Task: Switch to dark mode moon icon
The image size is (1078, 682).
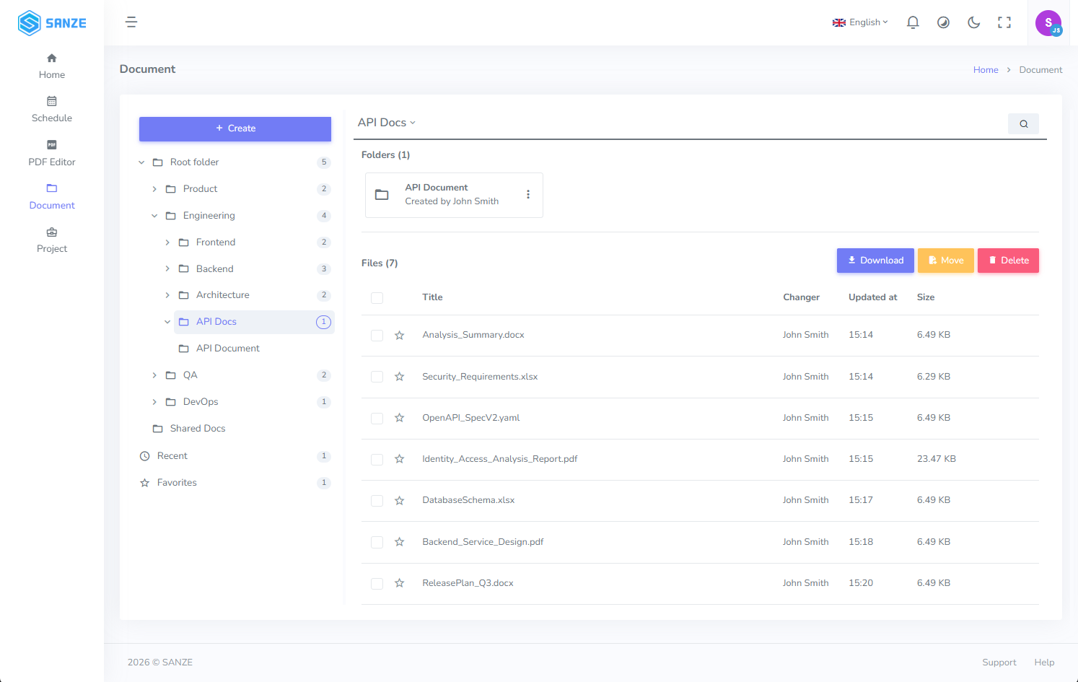Action: [974, 22]
